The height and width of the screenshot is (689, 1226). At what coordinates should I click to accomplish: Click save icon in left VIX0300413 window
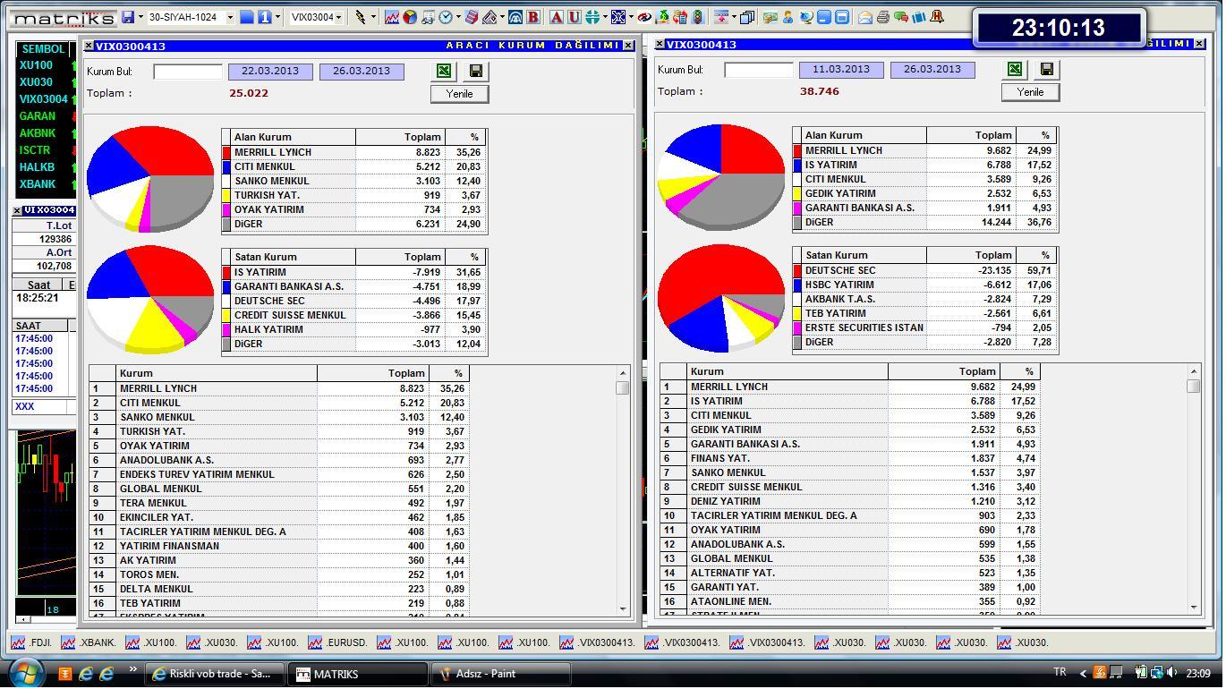click(x=476, y=71)
